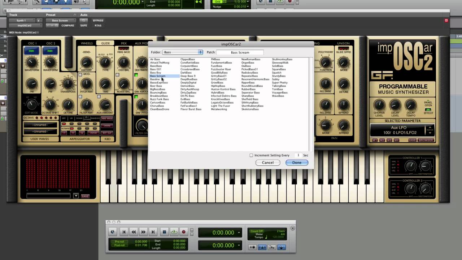Screen dimensions: 462x260
Task: Click the Fast Forward transport icon
Action: click(x=143, y=232)
